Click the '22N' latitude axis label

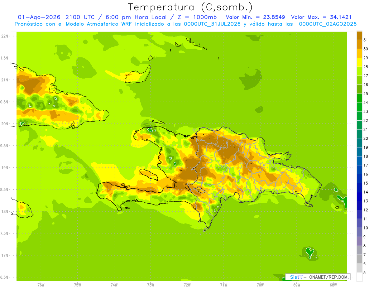click(x=5, y=36)
